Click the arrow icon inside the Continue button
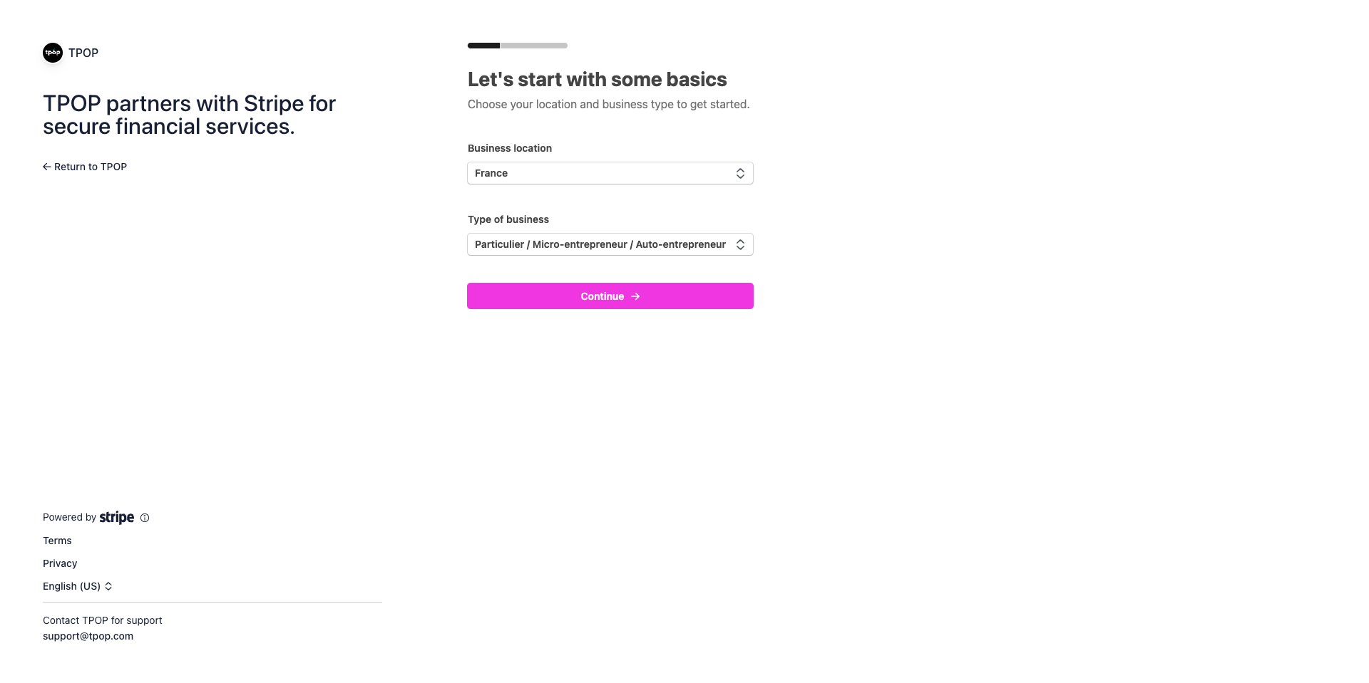 pyautogui.click(x=635, y=296)
